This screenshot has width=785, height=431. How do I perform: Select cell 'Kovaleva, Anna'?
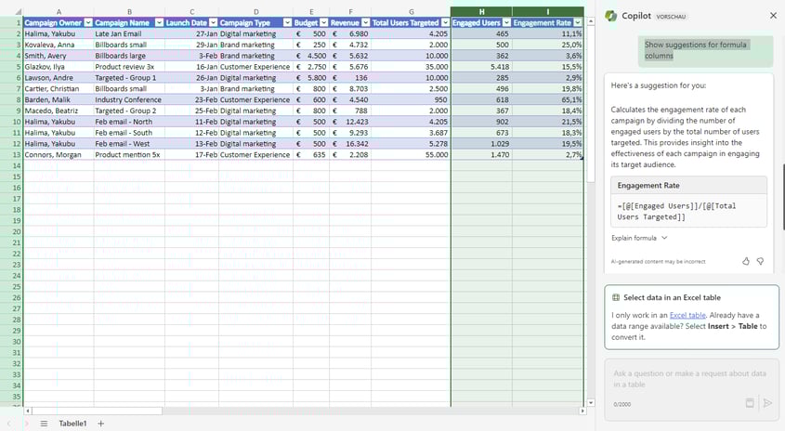pos(59,45)
